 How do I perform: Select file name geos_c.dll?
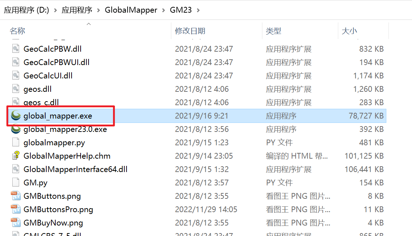click(41, 102)
